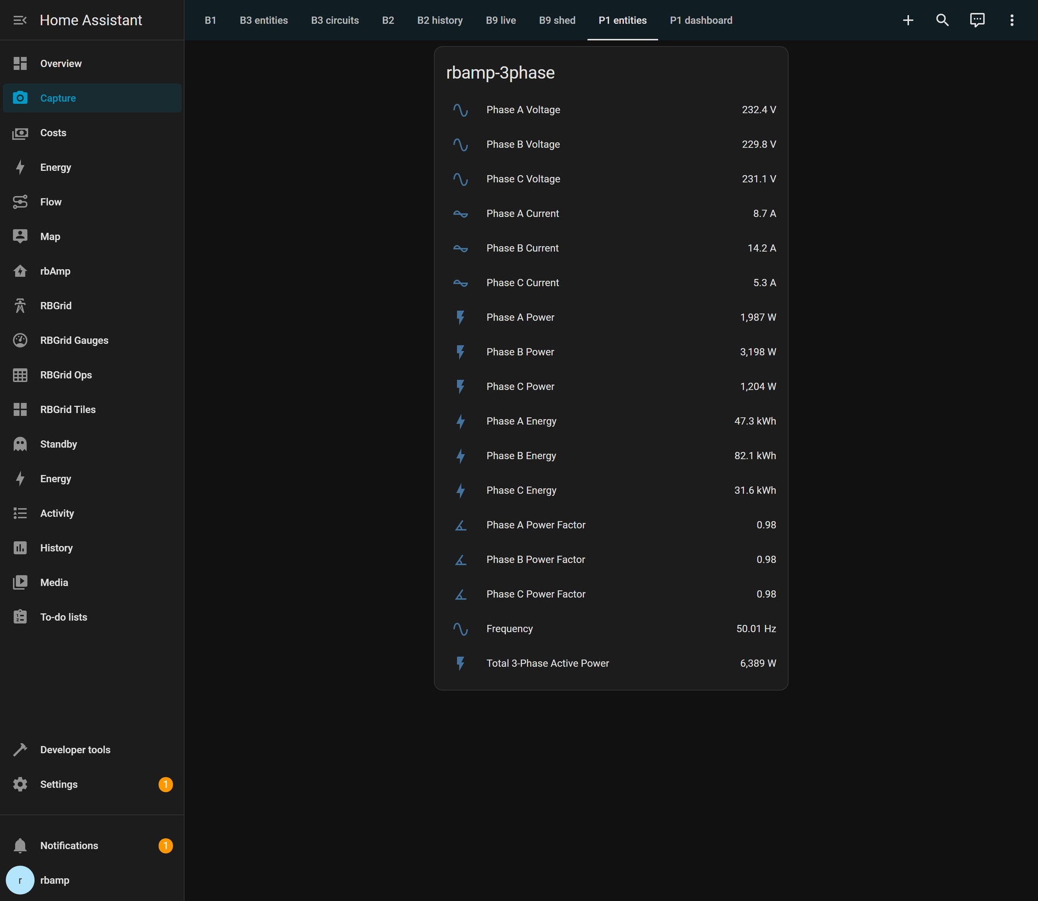This screenshot has height=901, width=1038.
Task: Open RBGrid Ops grid icon
Action: 20,375
